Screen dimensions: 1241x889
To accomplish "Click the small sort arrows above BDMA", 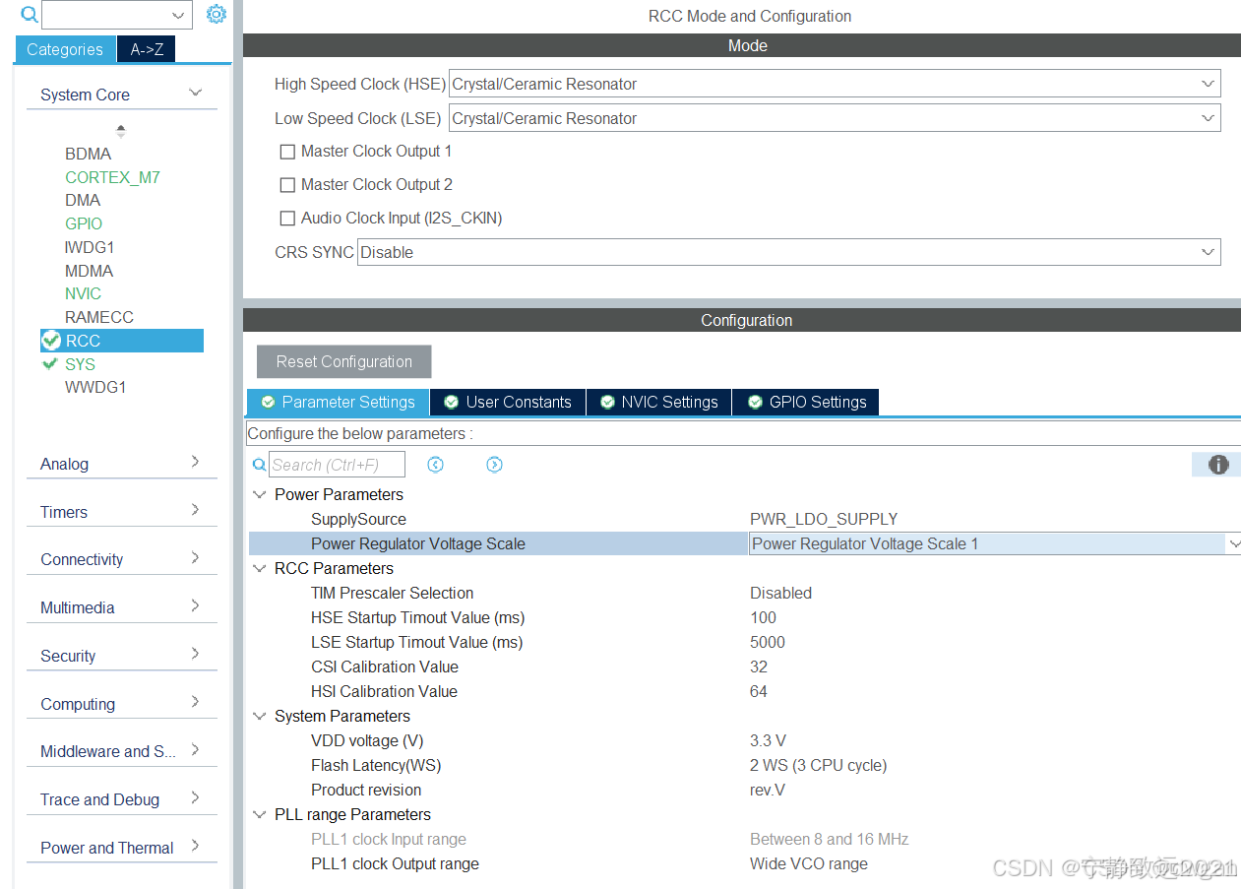I will point(121,130).
